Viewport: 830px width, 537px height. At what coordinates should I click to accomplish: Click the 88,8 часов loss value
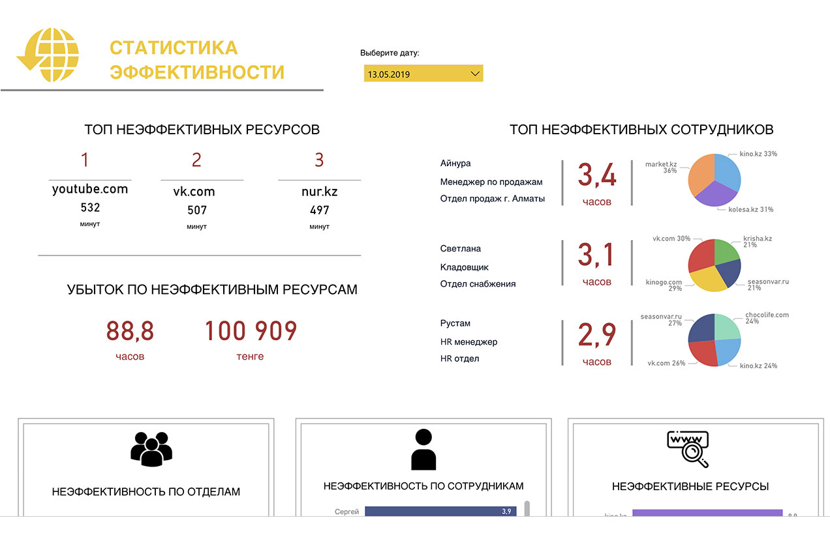[x=130, y=332]
